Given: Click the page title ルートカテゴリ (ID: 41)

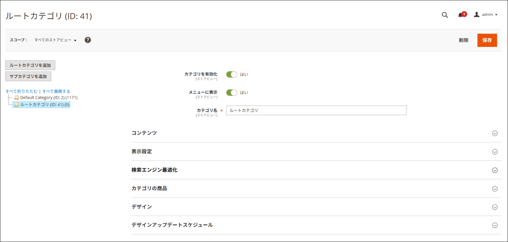Looking at the screenshot, I should (x=49, y=16).
